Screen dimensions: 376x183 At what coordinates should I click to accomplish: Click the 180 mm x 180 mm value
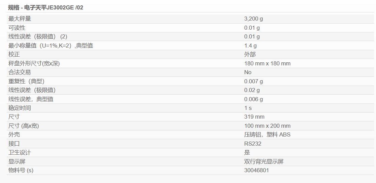268,64
